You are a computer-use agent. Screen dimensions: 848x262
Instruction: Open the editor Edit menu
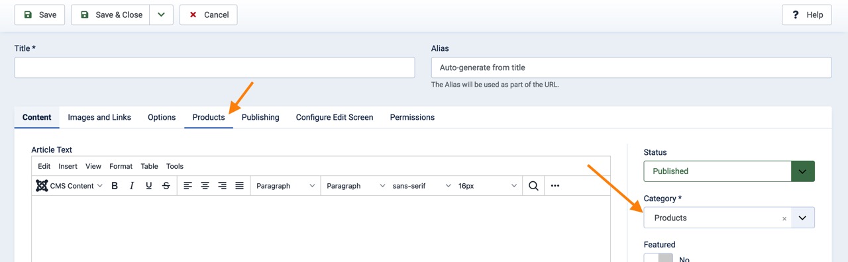coord(44,166)
